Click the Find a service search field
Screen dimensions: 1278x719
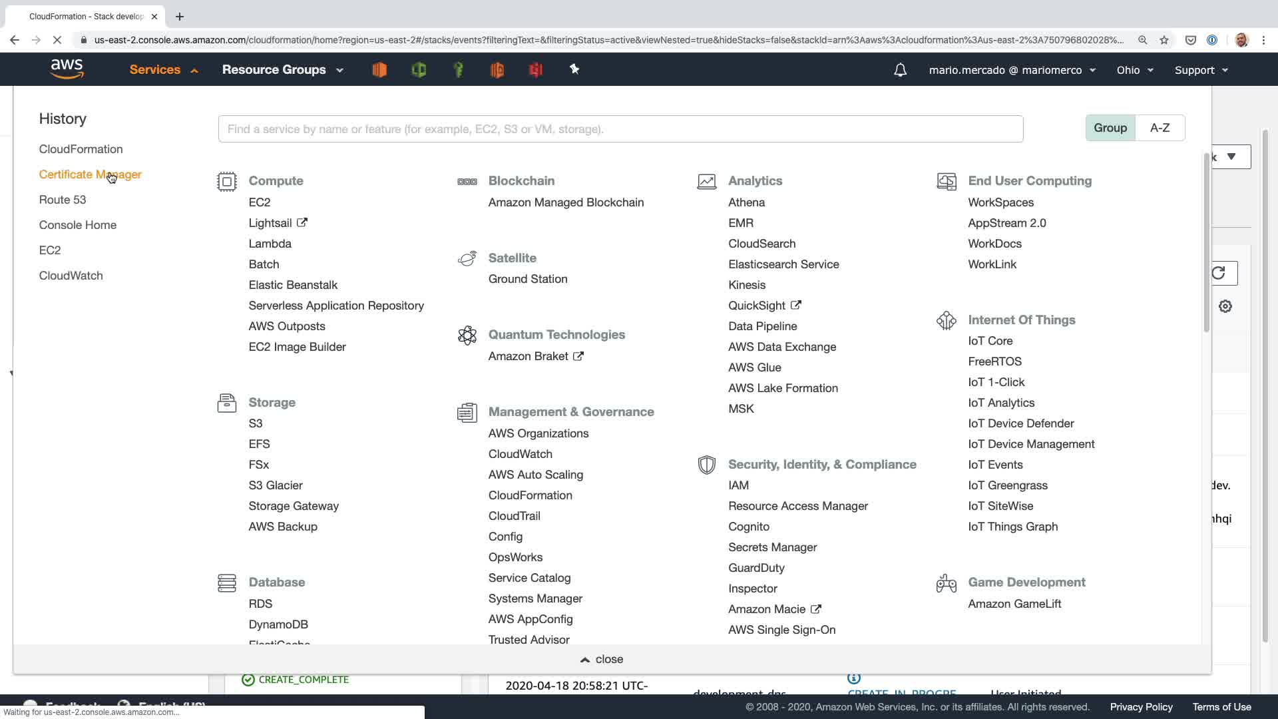pos(620,129)
